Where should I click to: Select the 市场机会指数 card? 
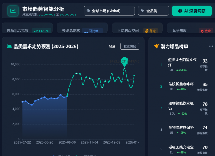click(27, 28)
